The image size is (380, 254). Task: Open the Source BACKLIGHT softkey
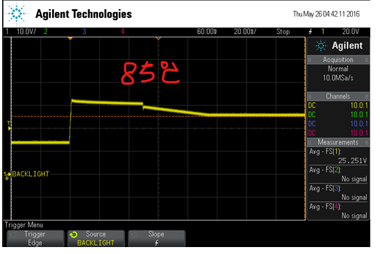tap(96, 238)
